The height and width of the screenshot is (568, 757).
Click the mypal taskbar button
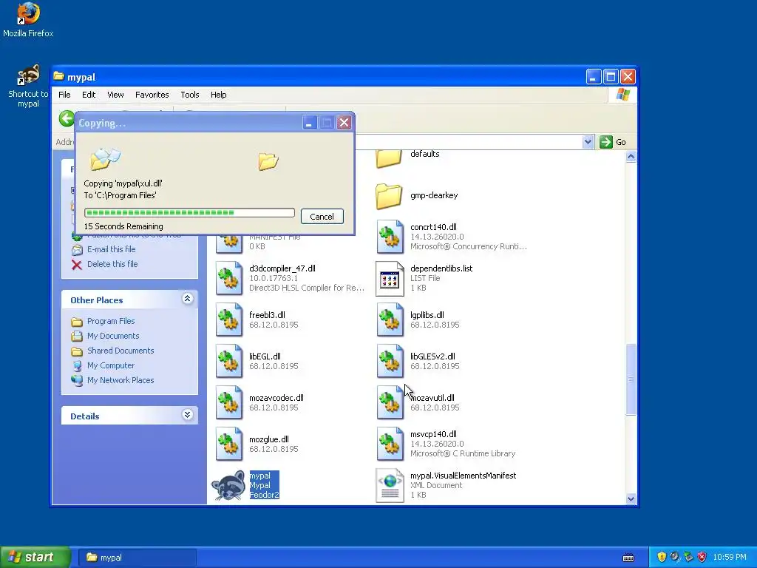[137, 558]
